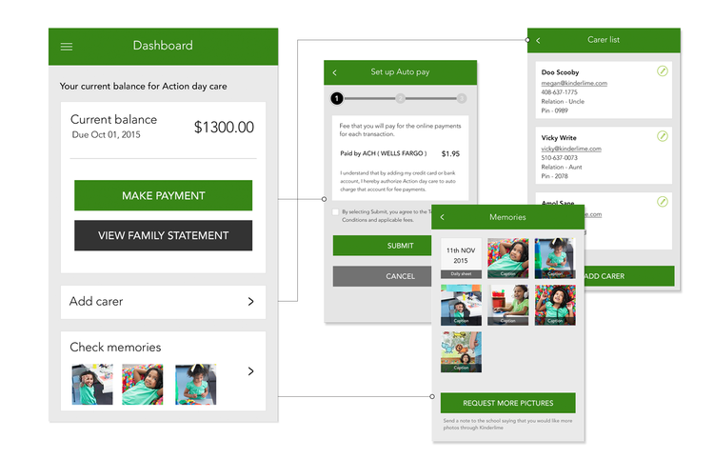This screenshot has height=459, width=714.
Task: Click REQUEST MORE PICTURES button
Action: coord(507,403)
